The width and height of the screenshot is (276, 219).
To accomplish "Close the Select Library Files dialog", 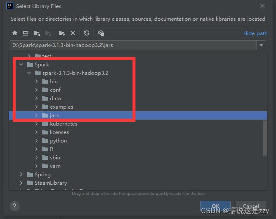I will [x=262, y=6].
